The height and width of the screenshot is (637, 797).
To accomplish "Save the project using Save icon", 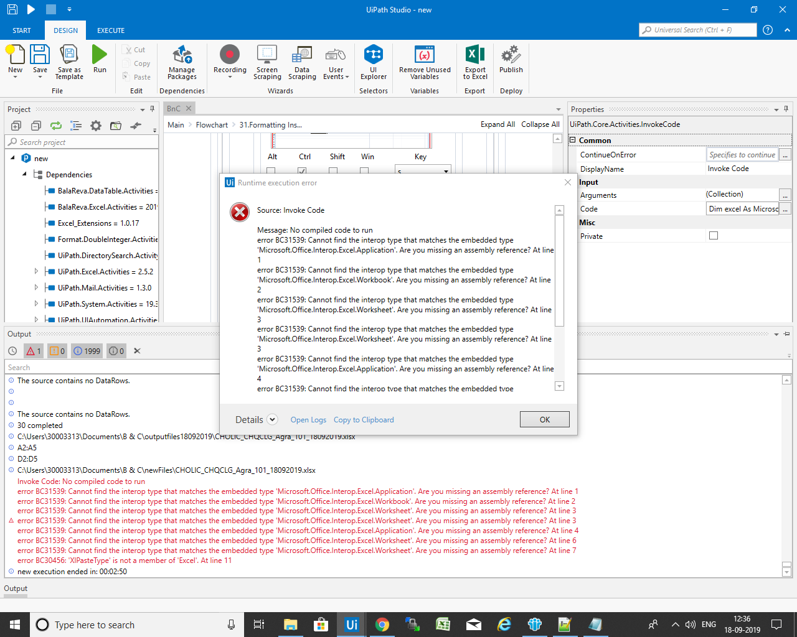I will (x=40, y=55).
